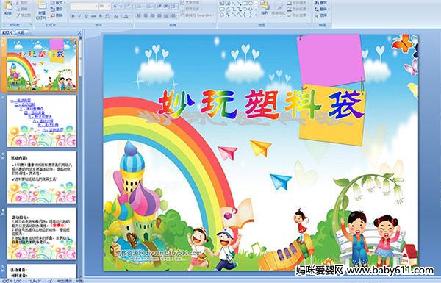
Task: Toggle Underline formatting
Action: click(x=87, y=16)
